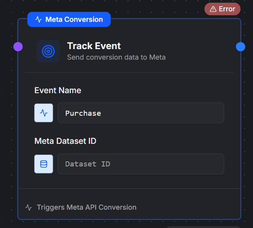The height and width of the screenshot is (228, 253).
Task: Click the Triggers Meta API Conversion text
Action: pyautogui.click(x=86, y=207)
